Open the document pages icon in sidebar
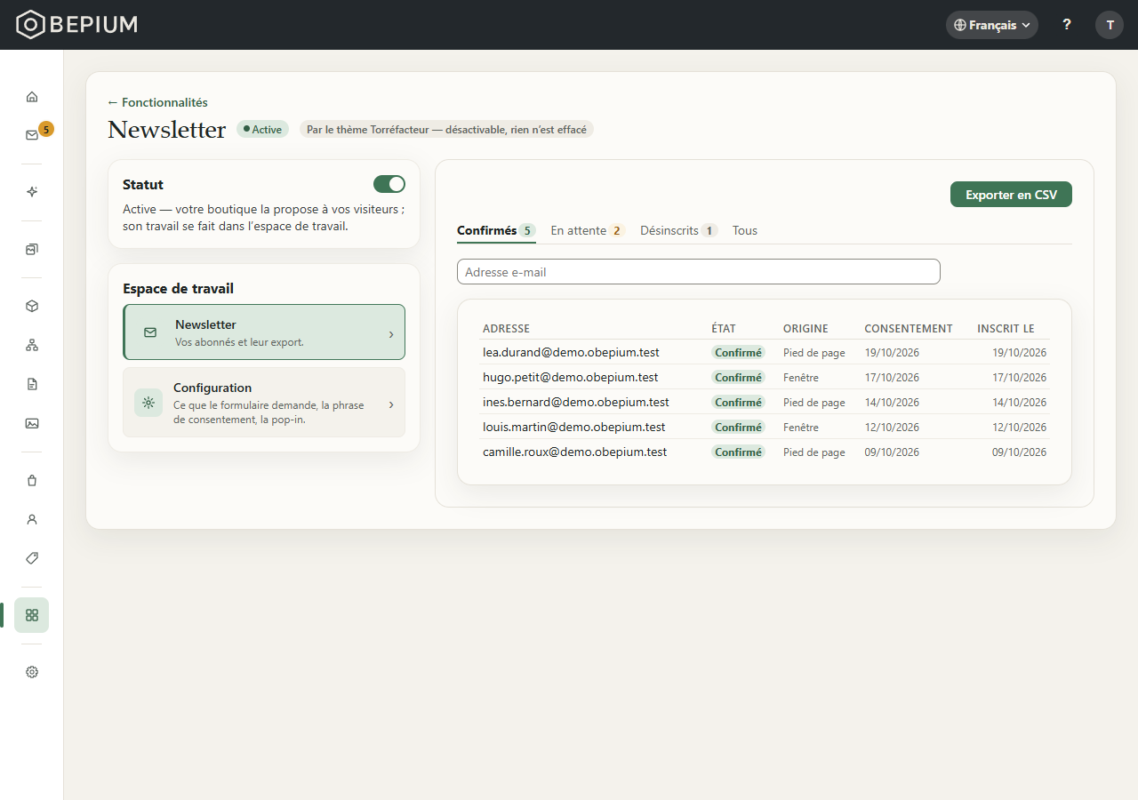The width and height of the screenshot is (1138, 800). [x=32, y=384]
